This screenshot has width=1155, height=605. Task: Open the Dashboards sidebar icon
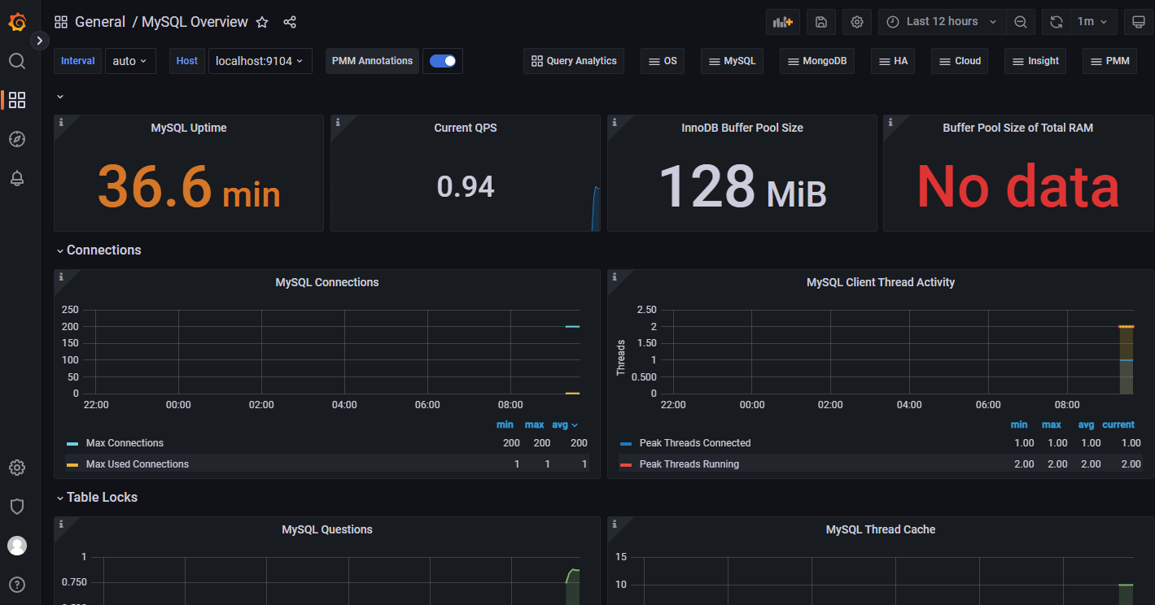click(x=17, y=100)
